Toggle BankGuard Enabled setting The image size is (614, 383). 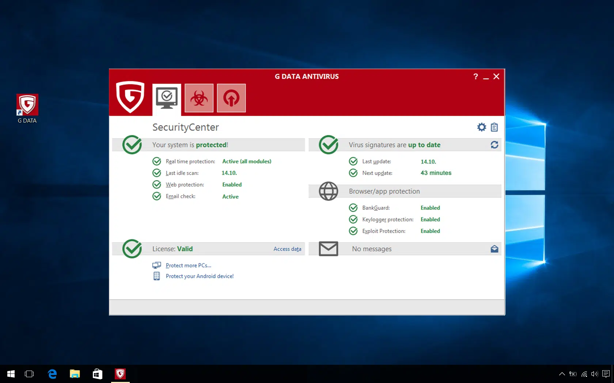pos(430,208)
